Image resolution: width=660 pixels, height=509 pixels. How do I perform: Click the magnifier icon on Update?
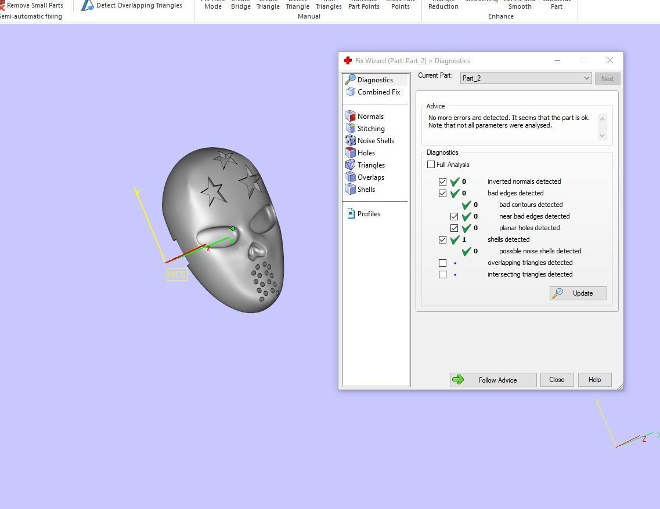(x=557, y=293)
